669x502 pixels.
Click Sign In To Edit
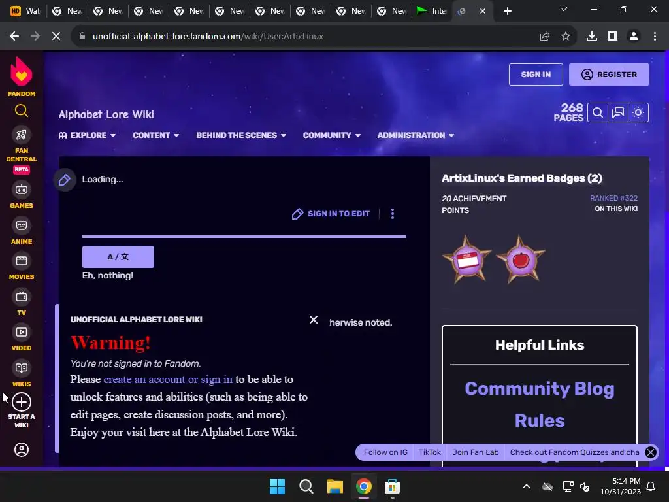coord(331,214)
